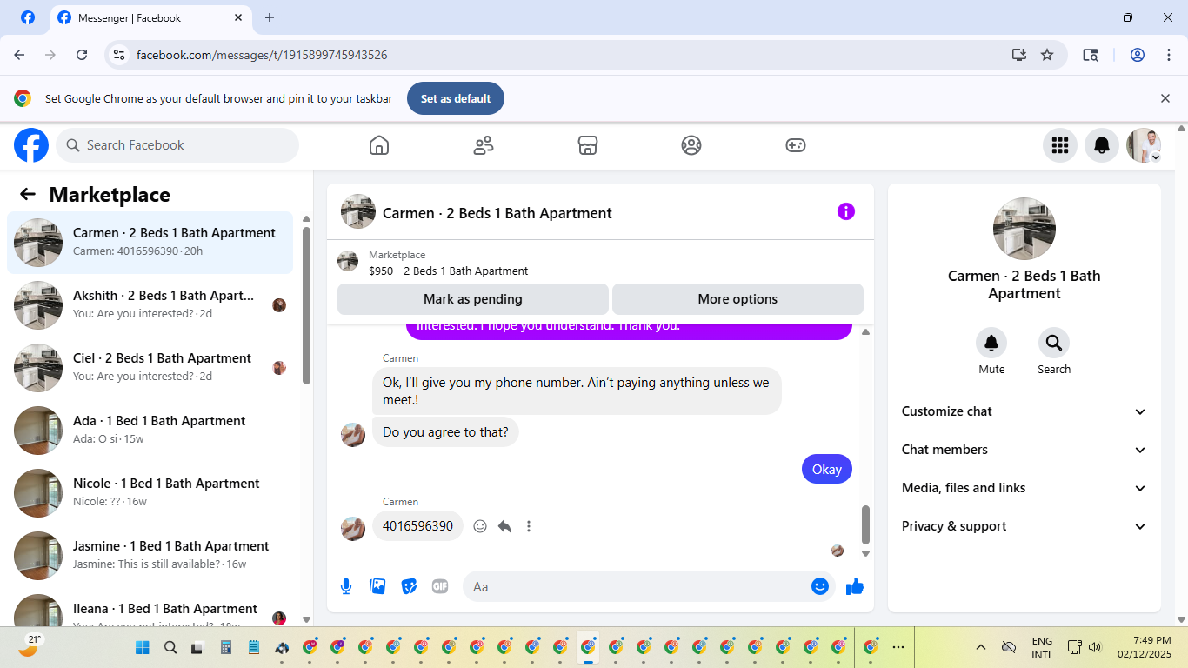Open the Friends icon in top navigation
The width and height of the screenshot is (1188, 668).
click(484, 145)
